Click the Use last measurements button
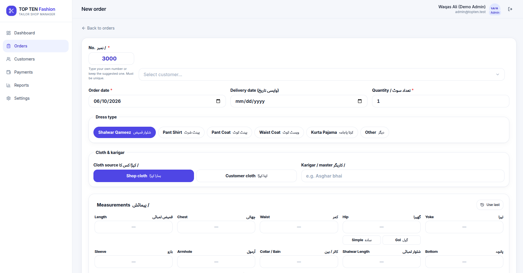The width and height of the screenshot is (523, 273). (x=490, y=205)
